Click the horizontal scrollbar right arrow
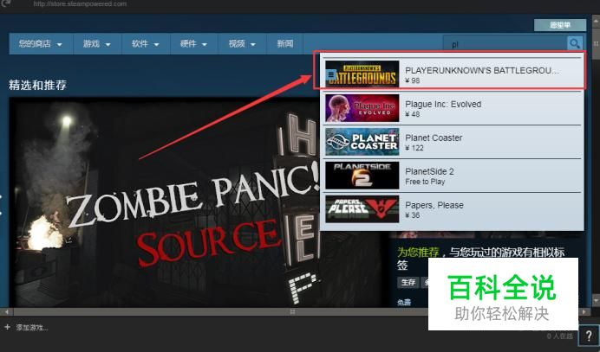 tap(584, 312)
